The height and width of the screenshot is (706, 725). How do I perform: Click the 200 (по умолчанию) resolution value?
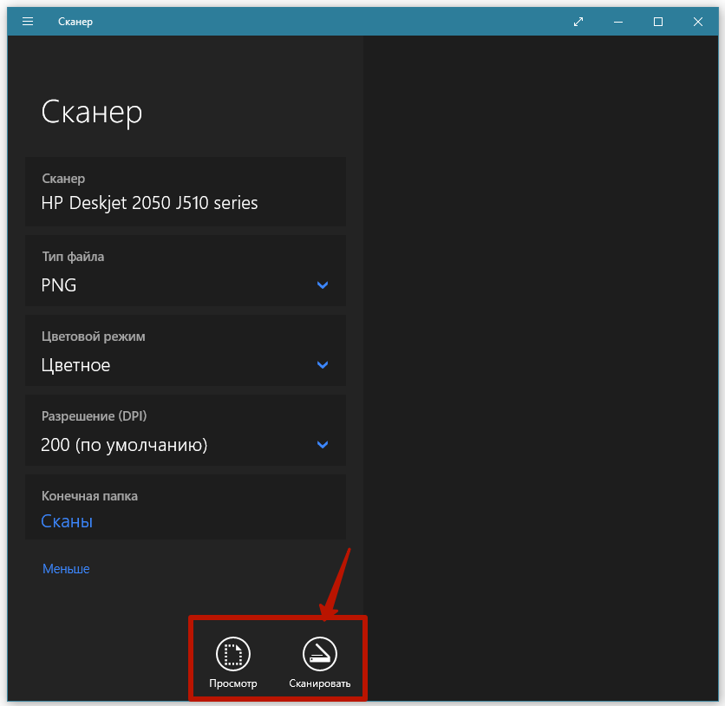[124, 446]
